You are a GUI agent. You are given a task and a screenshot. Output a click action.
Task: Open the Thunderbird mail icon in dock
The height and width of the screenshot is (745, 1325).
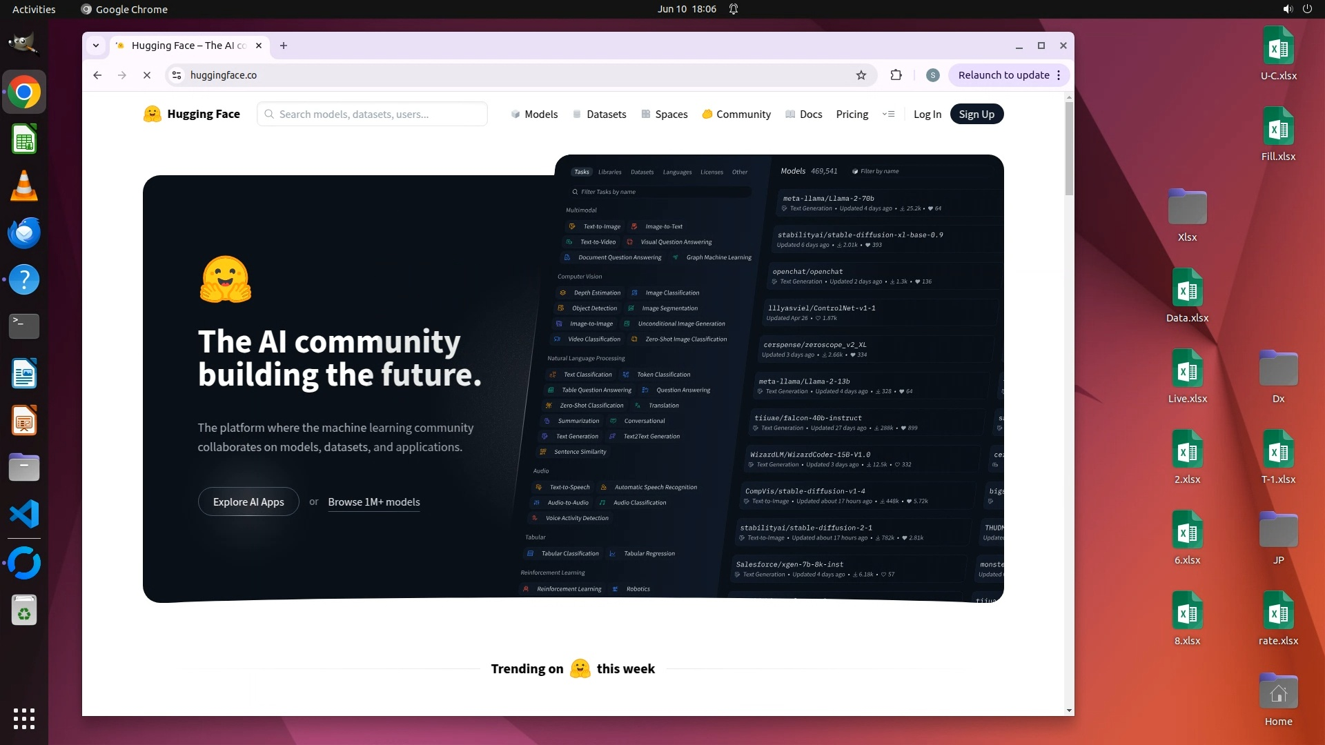point(24,233)
